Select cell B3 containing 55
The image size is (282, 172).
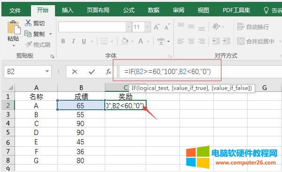tap(81, 114)
